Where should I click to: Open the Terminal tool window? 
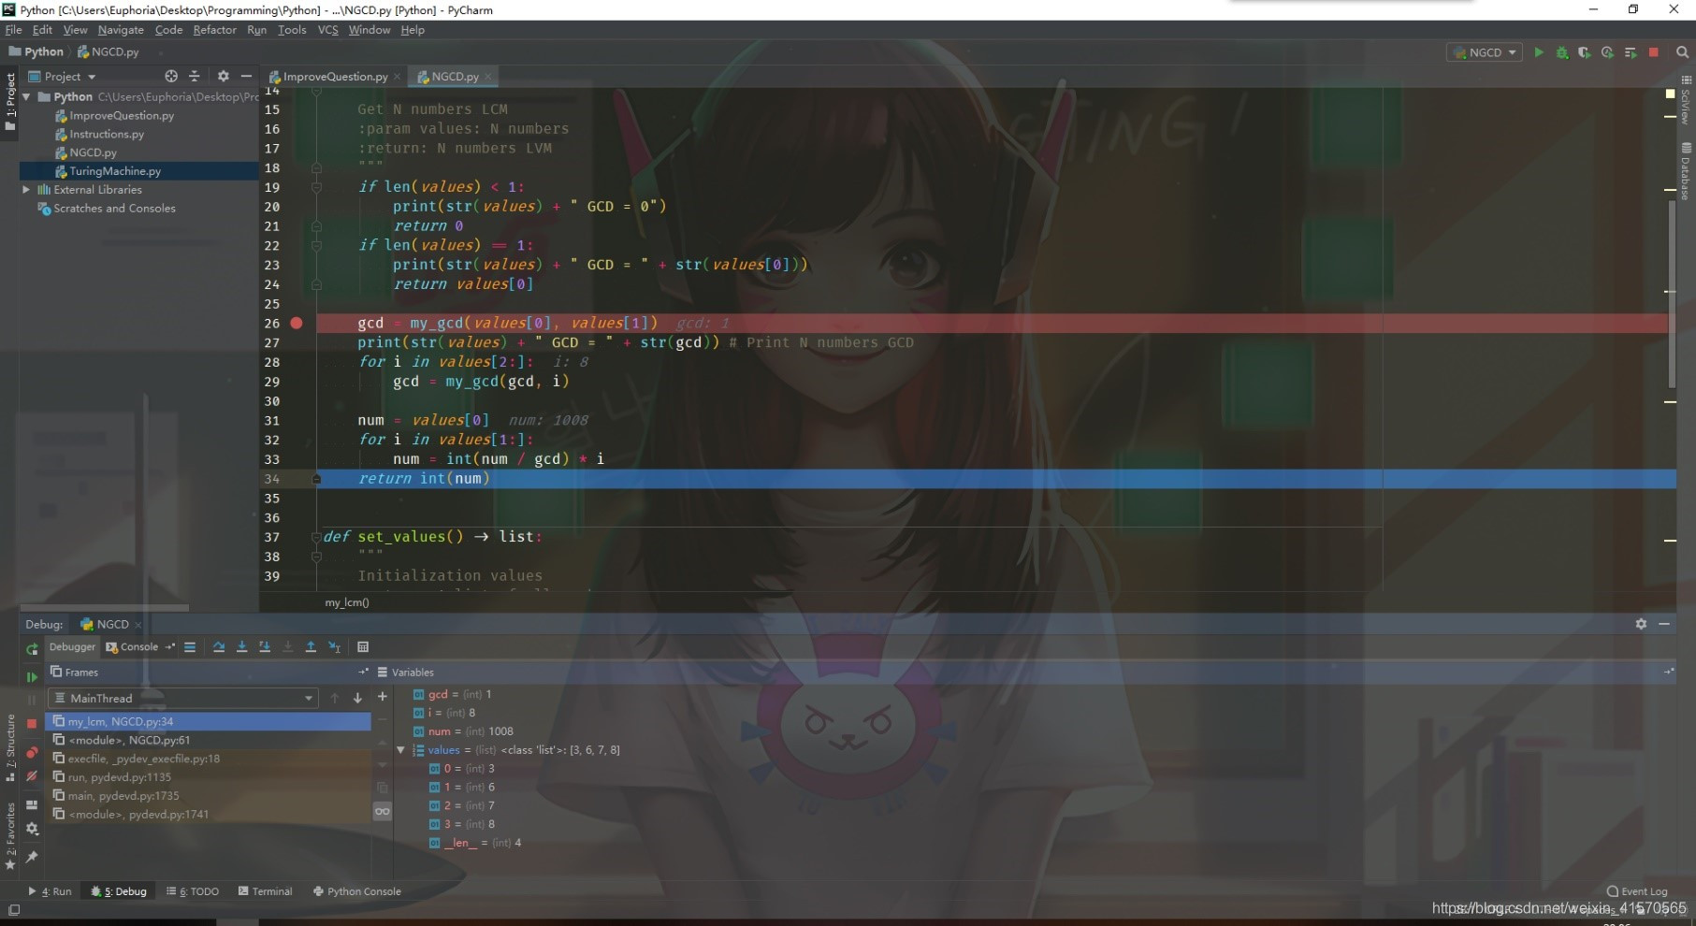[266, 891]
